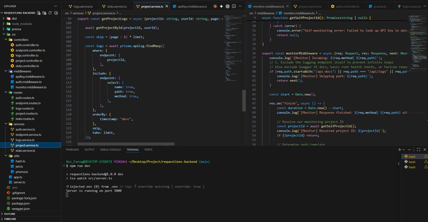Open monitor.middleware.ts from explorer
The width and height of the screenshot is (428, 222).
pyautogui.click(x=31, y=87)
